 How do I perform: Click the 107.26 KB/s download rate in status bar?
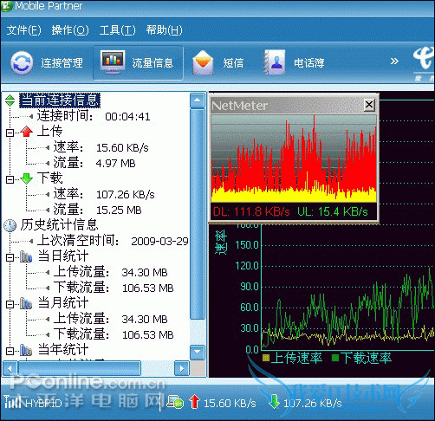[x=313, y=403]
